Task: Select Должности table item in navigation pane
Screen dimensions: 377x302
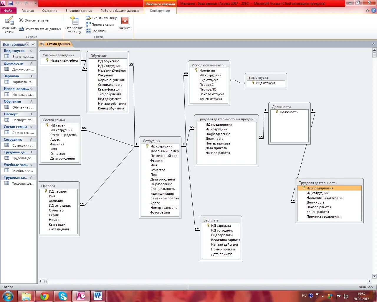Action: pyautogui.click(x=19, y=69)
